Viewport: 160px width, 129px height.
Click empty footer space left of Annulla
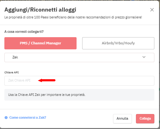pyautogui.click(x=79, y=119)
